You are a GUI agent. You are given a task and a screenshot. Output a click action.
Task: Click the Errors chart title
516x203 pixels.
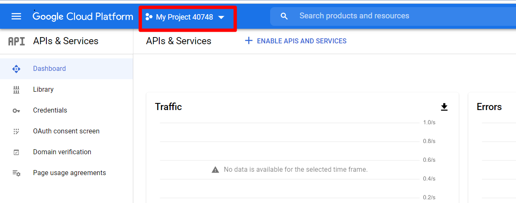489,107
